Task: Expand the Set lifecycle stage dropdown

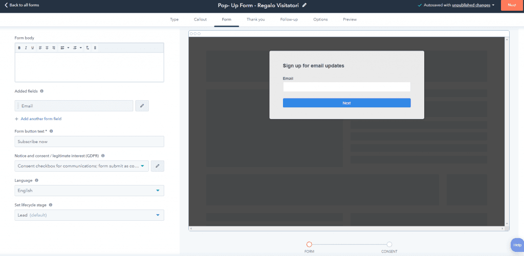Action: click(x=90, y=215)
